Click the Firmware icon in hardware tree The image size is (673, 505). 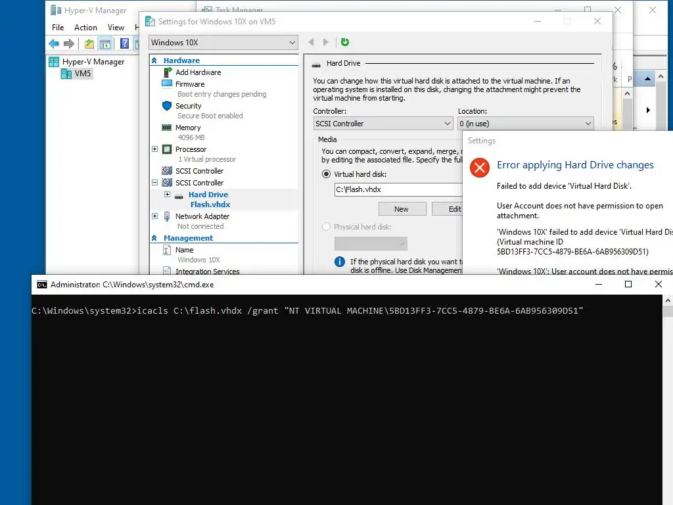click(167, 84)
